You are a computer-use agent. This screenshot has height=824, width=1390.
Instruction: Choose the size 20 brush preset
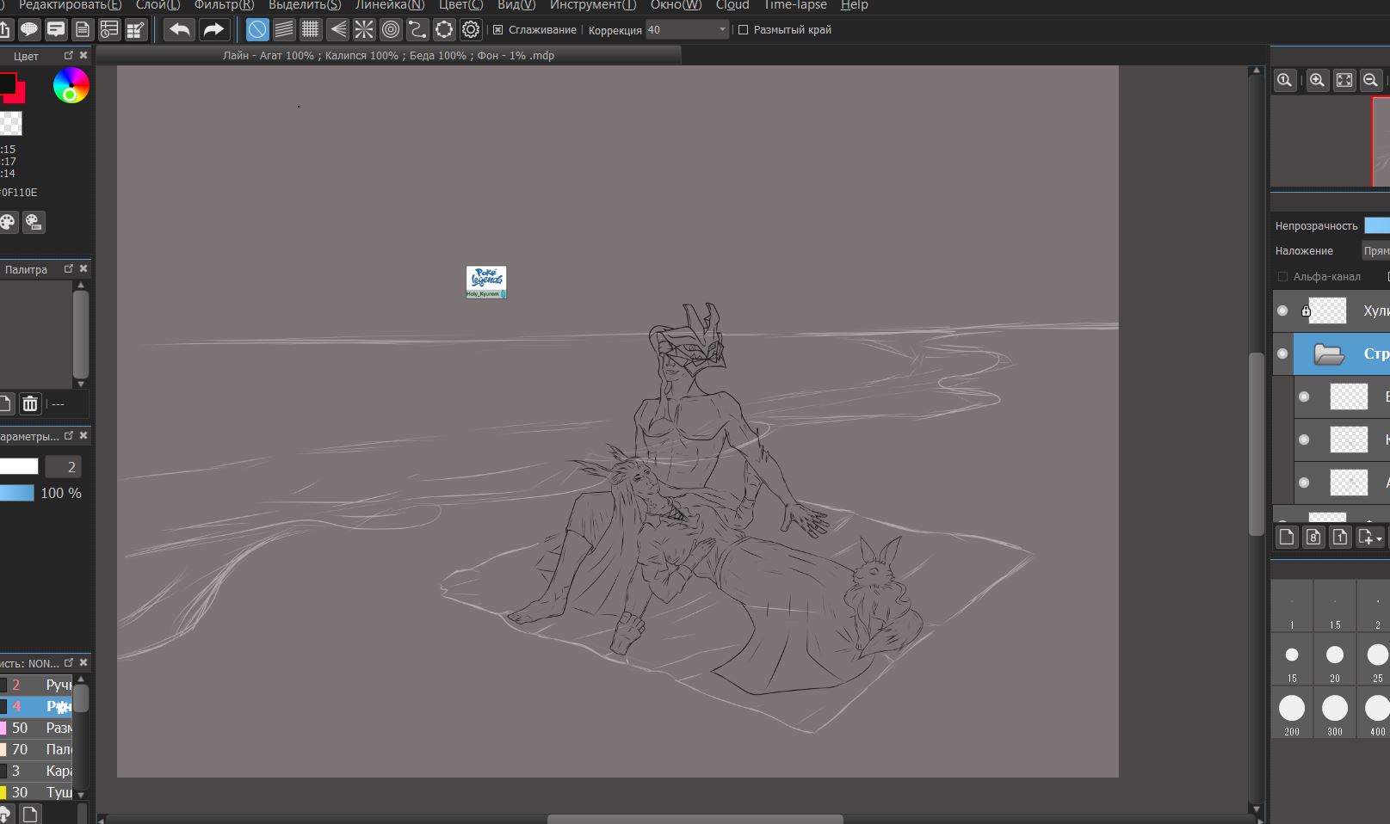tap(1335, 660)
